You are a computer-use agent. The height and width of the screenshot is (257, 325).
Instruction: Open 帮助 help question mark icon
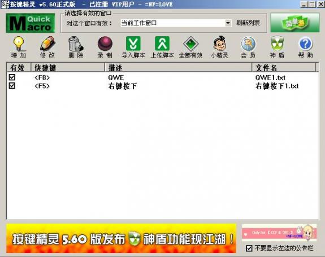pos(306,43)
